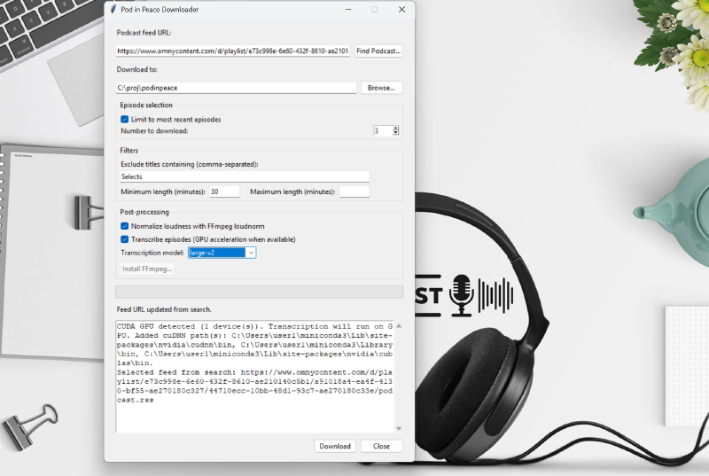The image size is (709, 476).
Task: Click the feather app icon in title bar
Action: [x=112, y=9]
